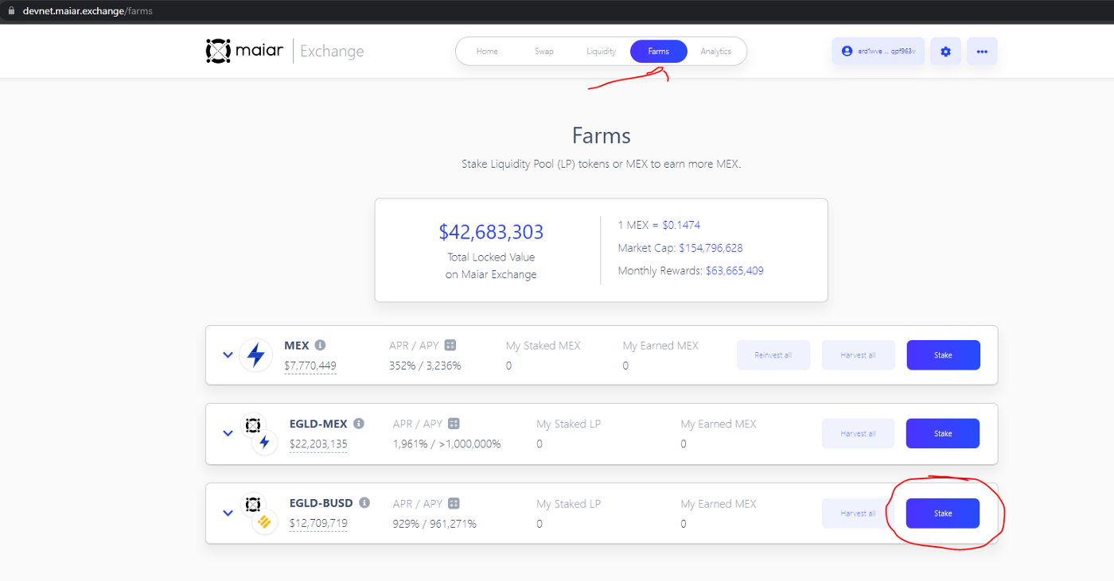
Task: Switch to the Swap tab
Action: coord(544,51)
